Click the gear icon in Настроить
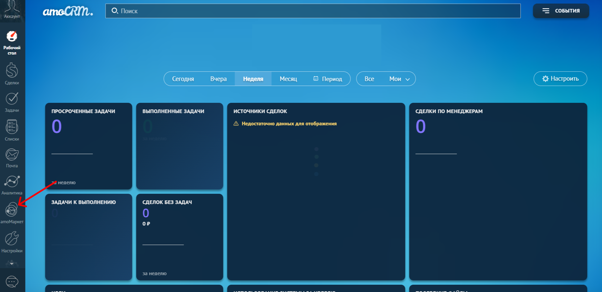The height and width of the screenshot is (292, 602). click(x=545, y=79)
